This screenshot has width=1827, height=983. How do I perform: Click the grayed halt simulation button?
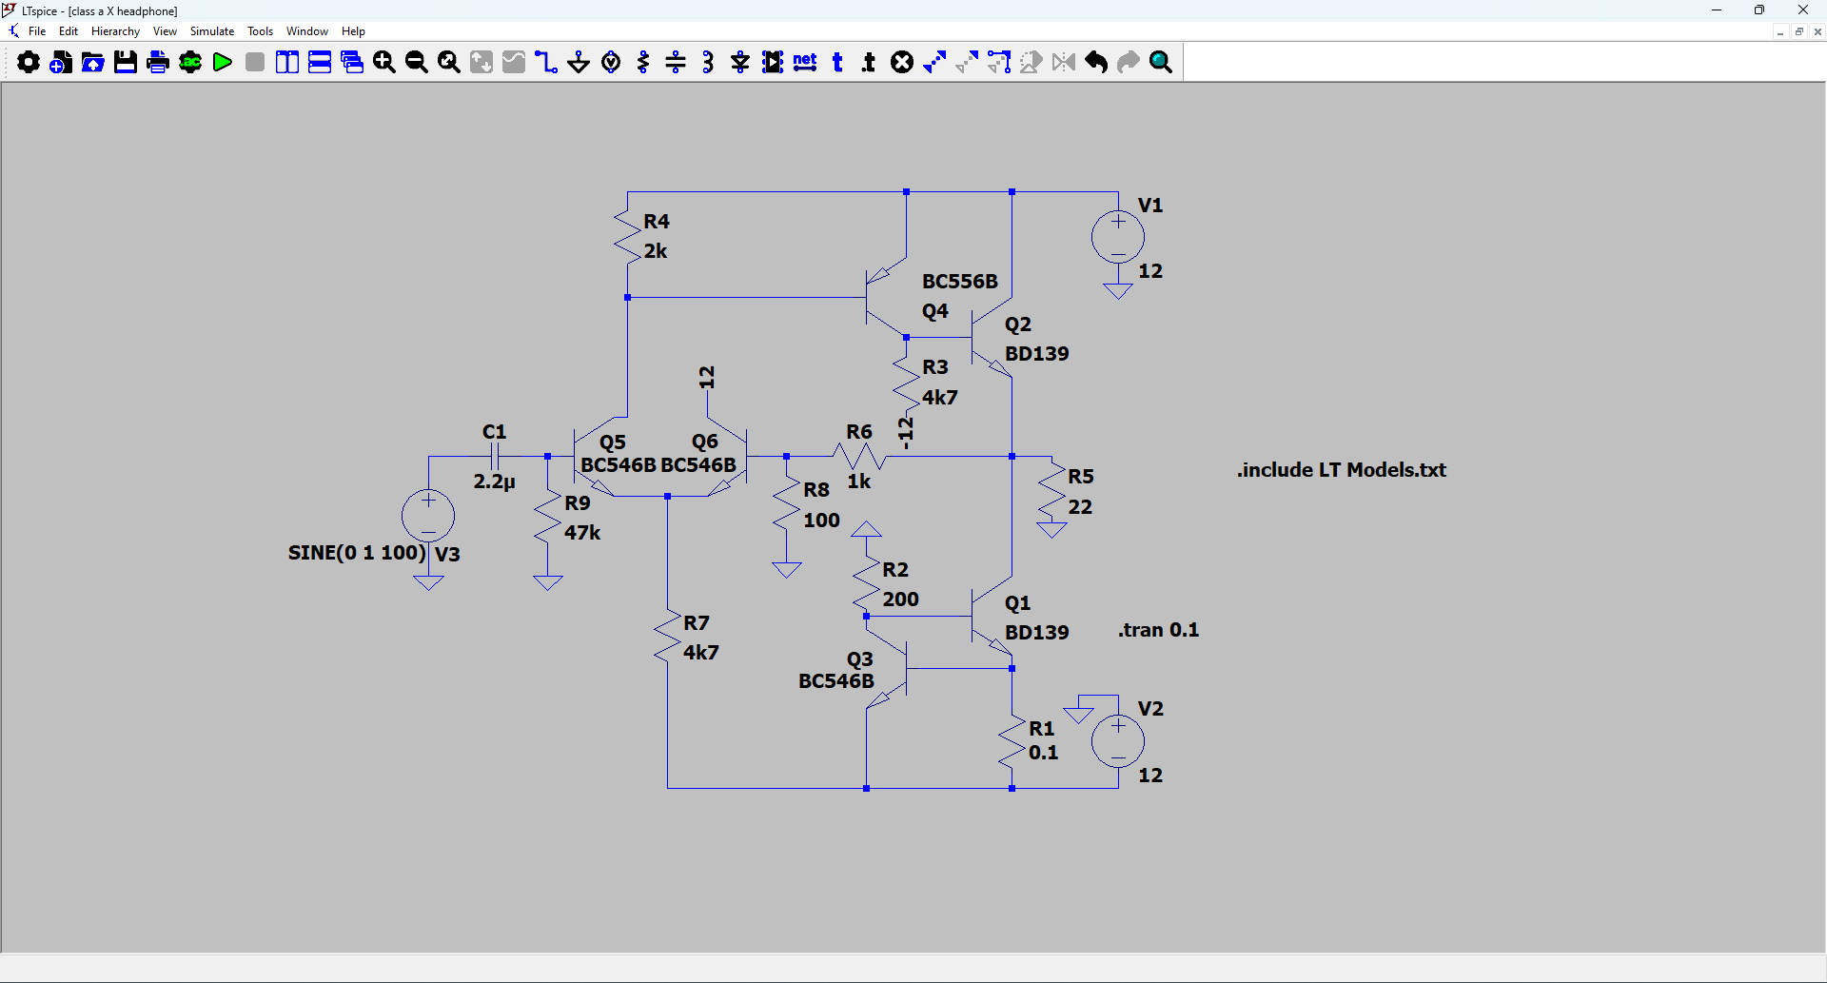[x=255, y=63]
